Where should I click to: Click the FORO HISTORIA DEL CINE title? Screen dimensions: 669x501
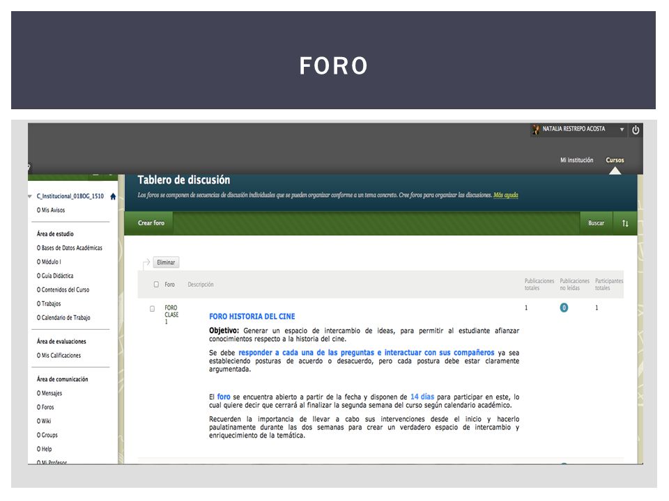click(252, 317)
